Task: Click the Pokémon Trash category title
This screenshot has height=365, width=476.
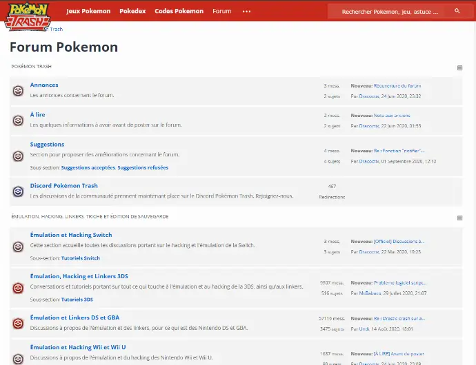Action: 31,66
